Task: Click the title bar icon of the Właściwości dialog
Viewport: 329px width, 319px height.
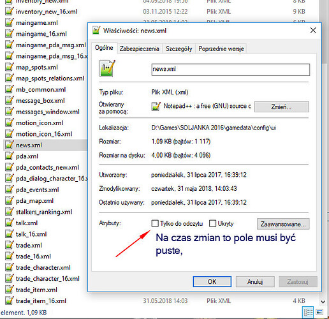Action: pyautogui.click(x=96, y=31)
